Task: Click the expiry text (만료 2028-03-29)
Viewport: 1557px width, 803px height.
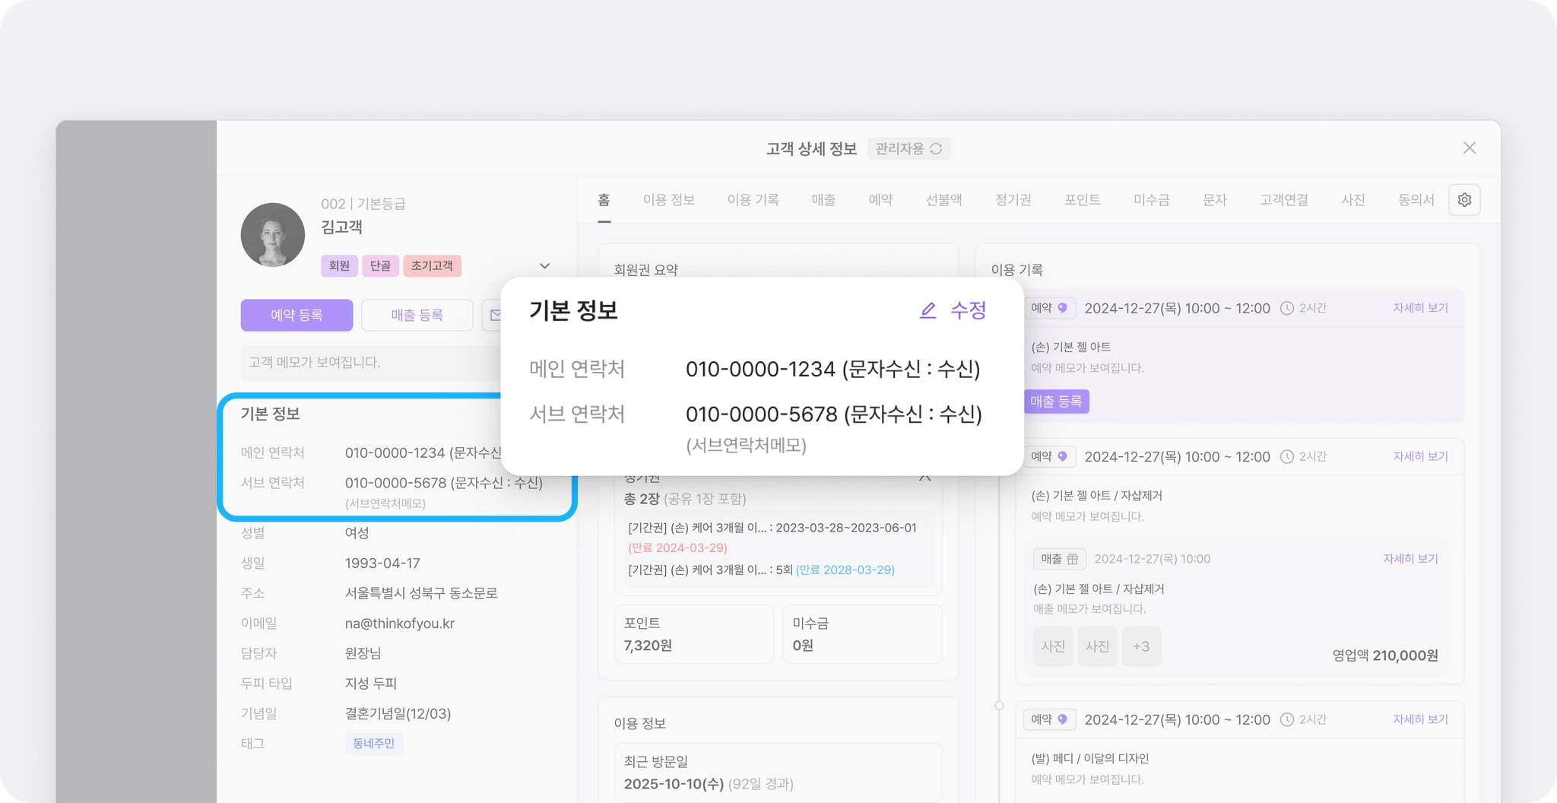Action: [845, 570]
